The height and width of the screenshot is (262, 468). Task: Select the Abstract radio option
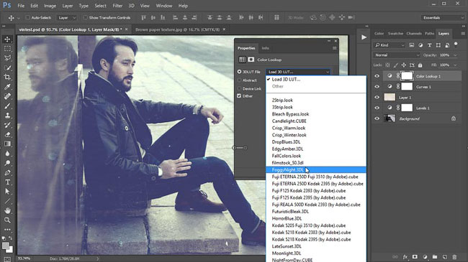(239, 80)
